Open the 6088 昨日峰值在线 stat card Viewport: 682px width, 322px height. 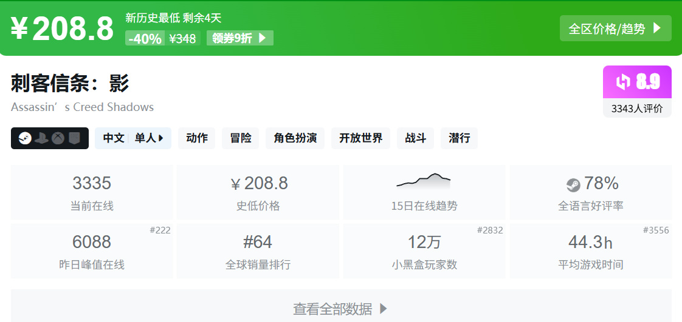pyautogui.click(x=92, y=251)
